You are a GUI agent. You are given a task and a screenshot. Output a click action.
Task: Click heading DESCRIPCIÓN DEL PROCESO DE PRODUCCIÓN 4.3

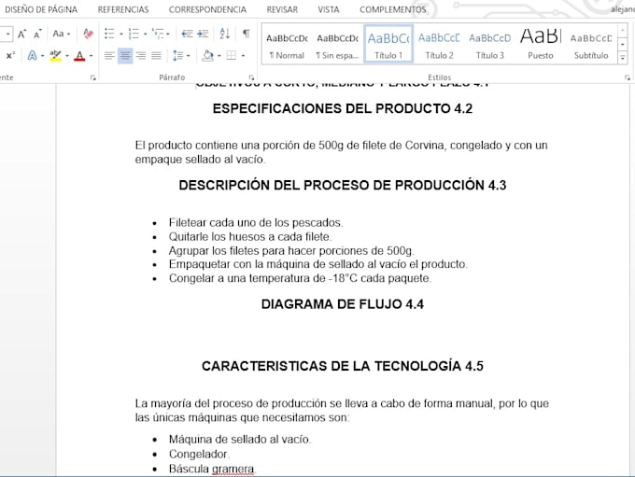pyautogui.click(x=343, y=185)
